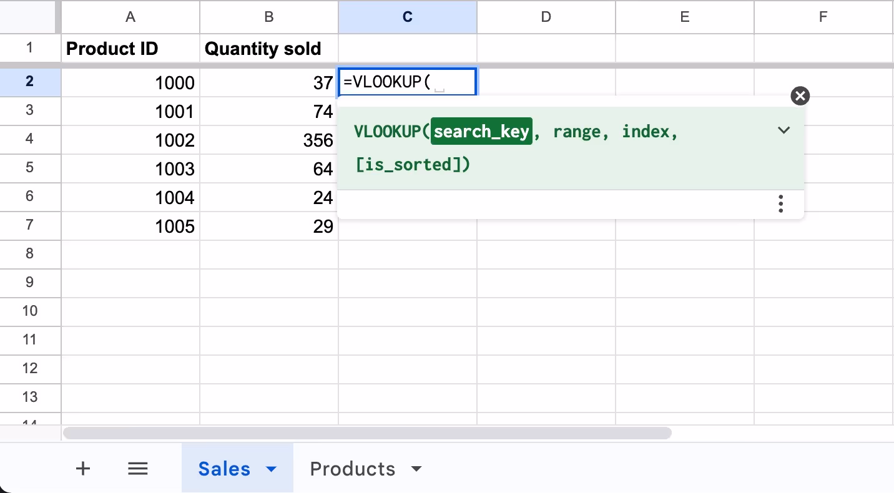Click the search_key argument in tooltip

[481, 132]
